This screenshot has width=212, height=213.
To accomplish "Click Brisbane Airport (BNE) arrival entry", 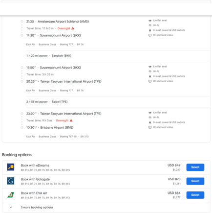I will click(50, 127).
